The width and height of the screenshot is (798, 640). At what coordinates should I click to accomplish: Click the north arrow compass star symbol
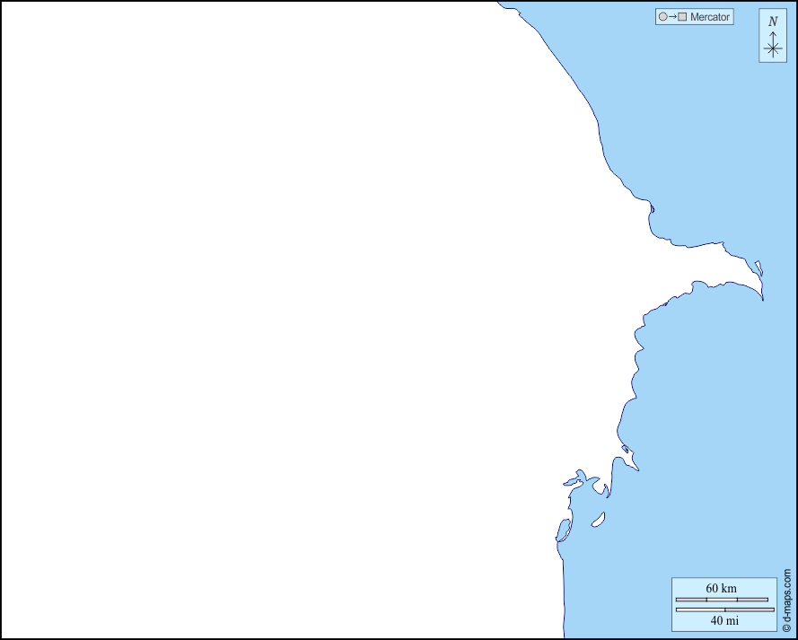[773, 48]
